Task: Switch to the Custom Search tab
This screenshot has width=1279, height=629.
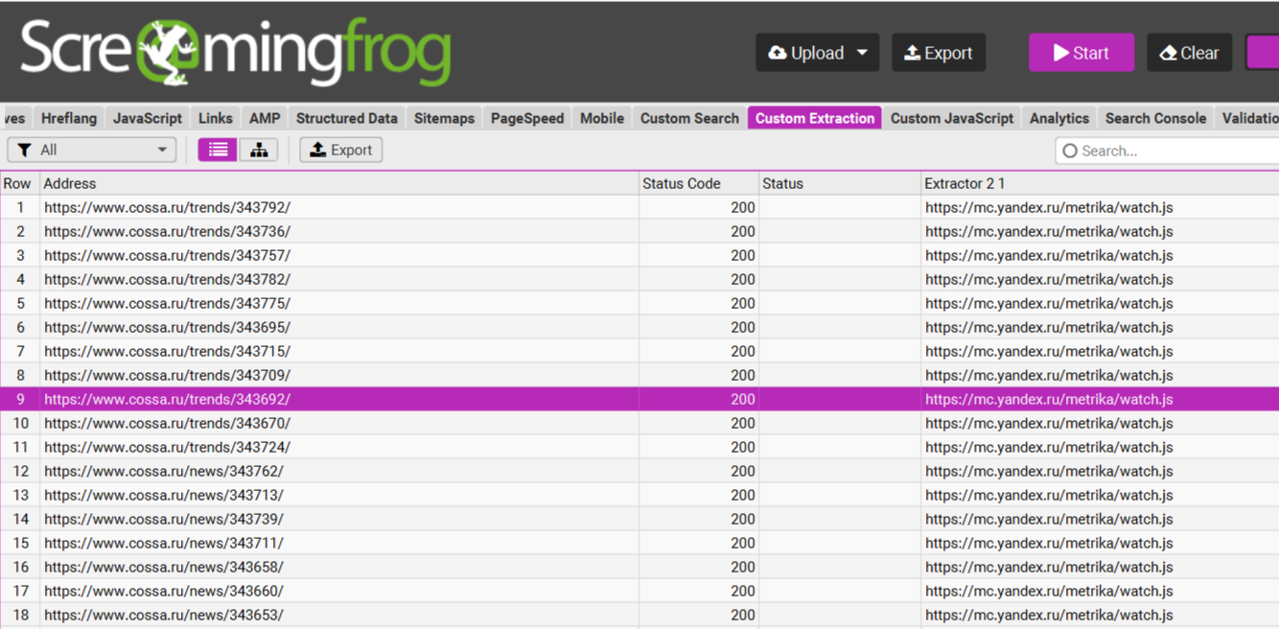Action: click(x=689, y=119)
